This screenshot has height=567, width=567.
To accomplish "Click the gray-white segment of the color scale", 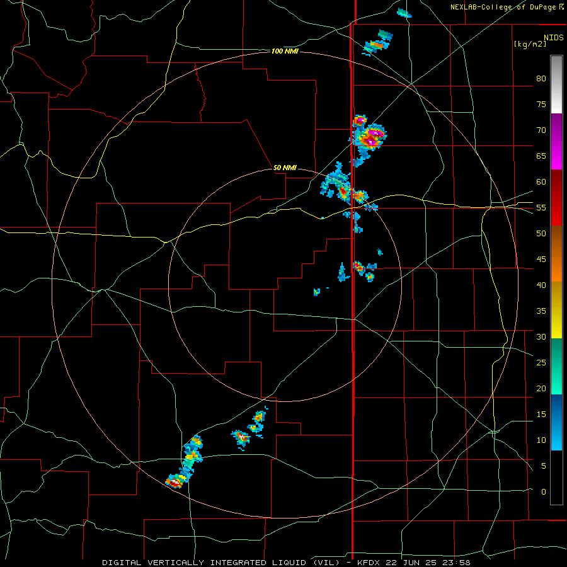I will 556,84.
